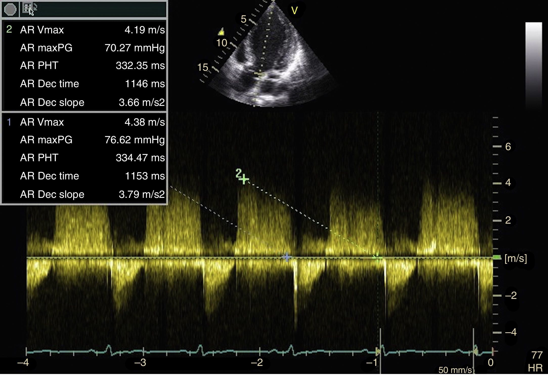548x375 pixels.
Task: Click the HR 77 heart rate readout
Action: click(536, 361)
